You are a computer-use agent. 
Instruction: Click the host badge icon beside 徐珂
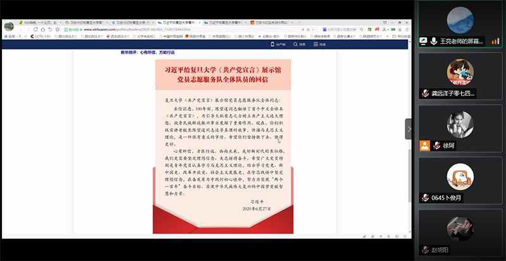point(423,145)
